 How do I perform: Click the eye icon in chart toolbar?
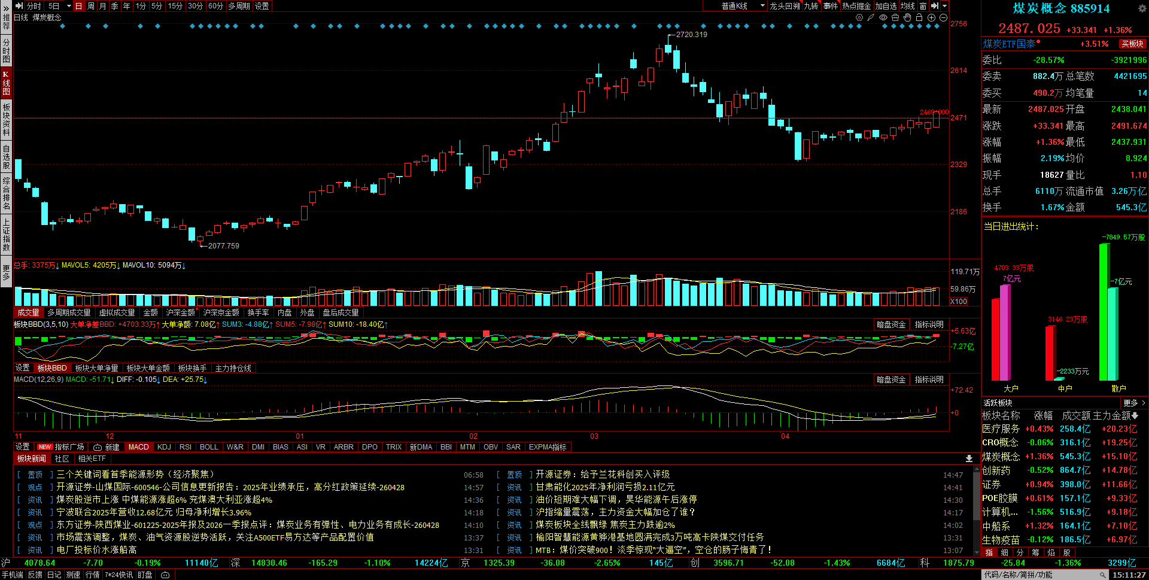tap(883, 17)
